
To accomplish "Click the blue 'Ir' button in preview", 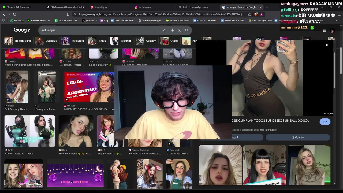I will click(325, 122).
